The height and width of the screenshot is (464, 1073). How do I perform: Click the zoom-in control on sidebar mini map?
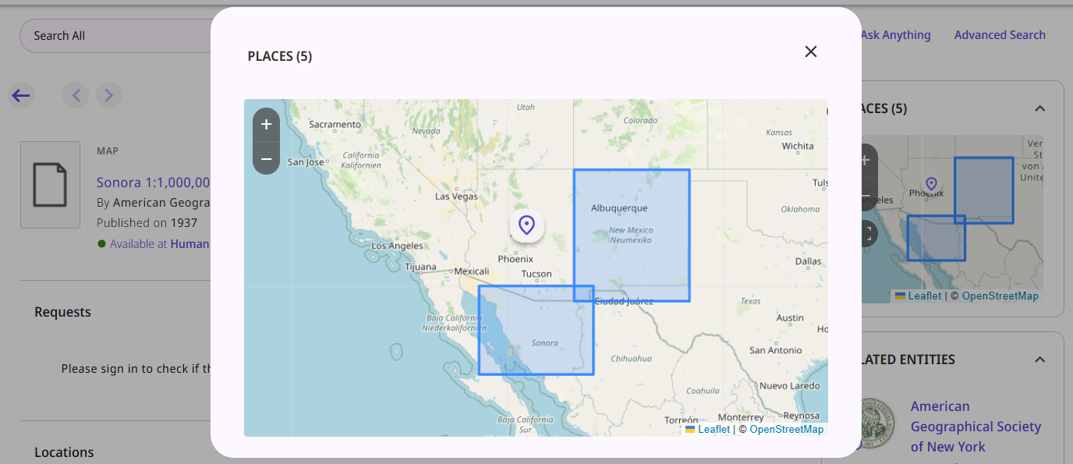click(x=865, y=160)
